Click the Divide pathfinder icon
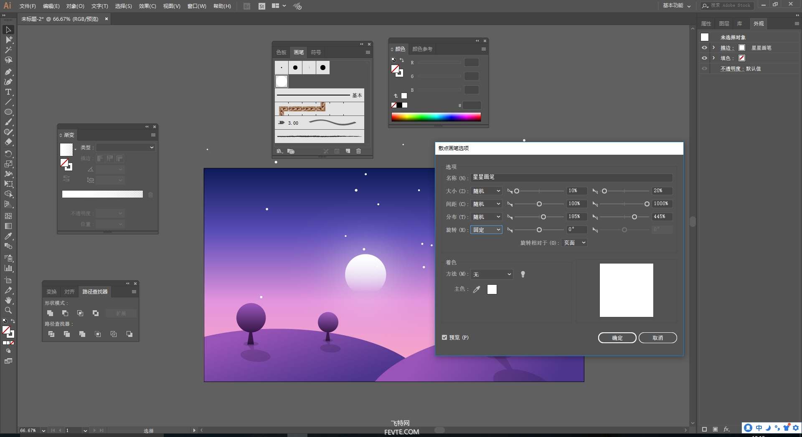This screenshot has width=802, height=437. (x=51, y=334)
